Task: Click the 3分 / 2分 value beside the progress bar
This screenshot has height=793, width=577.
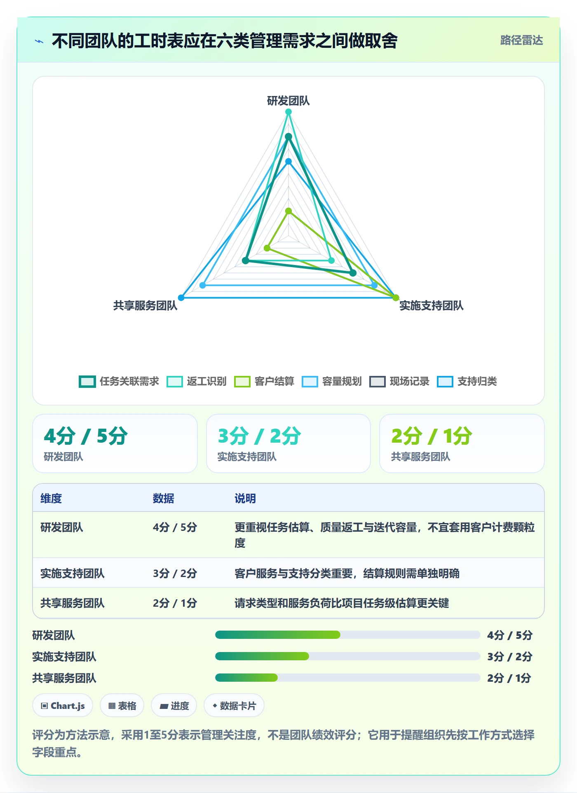Action: pos(510,657)
